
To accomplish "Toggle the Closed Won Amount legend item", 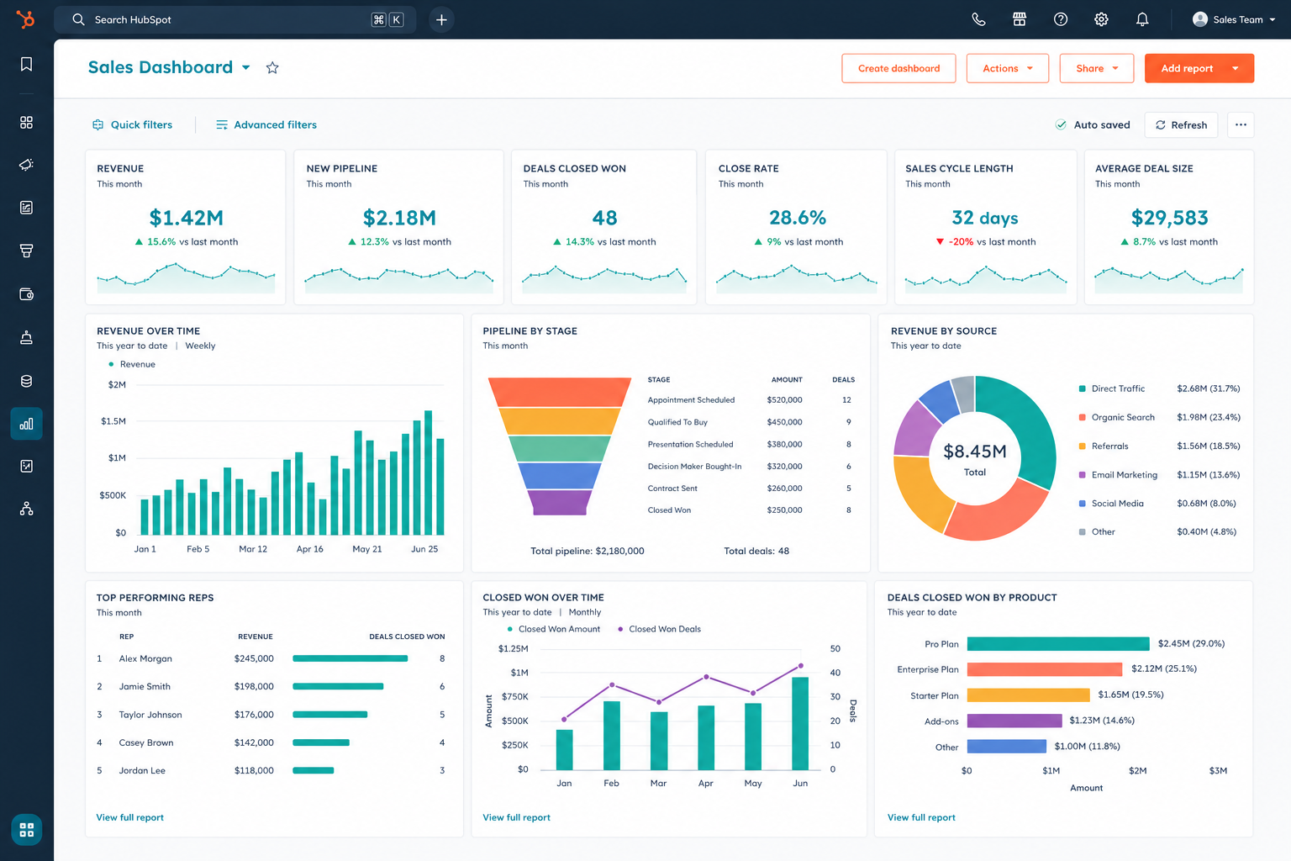I will tap(554, 629).
